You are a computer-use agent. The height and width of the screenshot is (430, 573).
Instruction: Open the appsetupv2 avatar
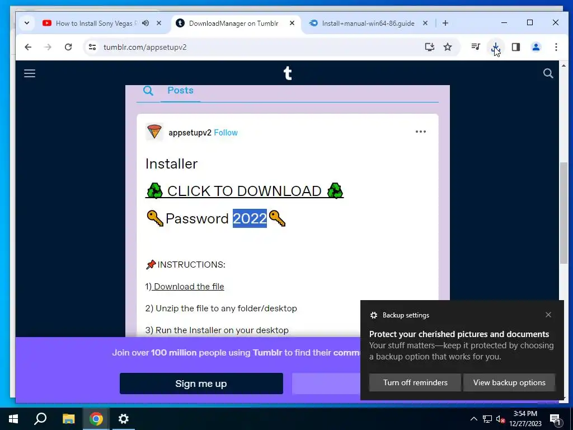point(154,132)
